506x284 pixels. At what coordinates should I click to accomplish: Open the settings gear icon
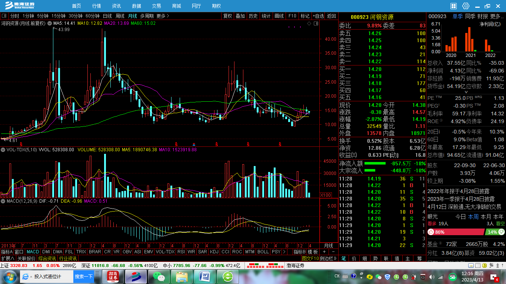466,6
